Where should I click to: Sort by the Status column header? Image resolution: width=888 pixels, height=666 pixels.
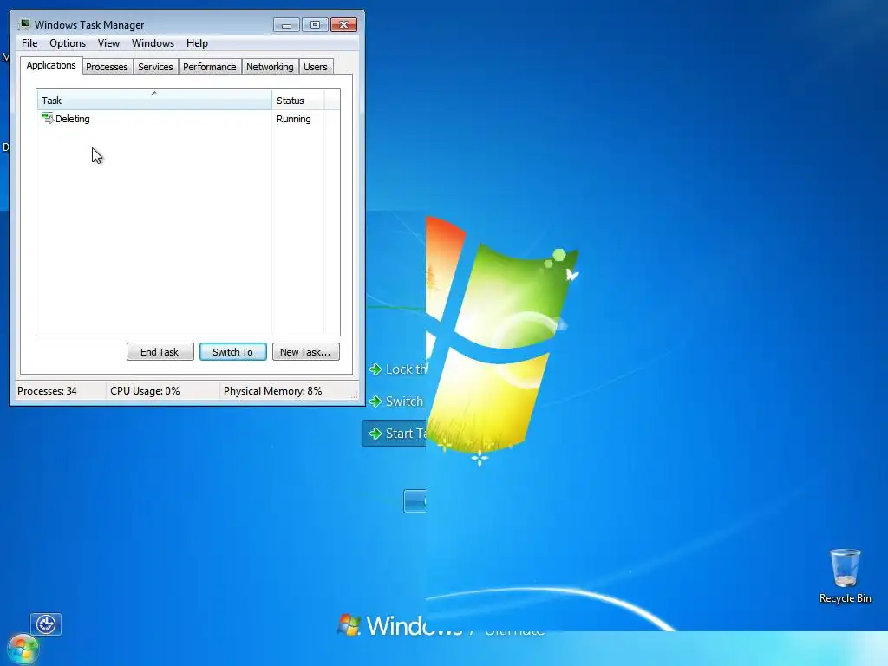coord(298,101)
